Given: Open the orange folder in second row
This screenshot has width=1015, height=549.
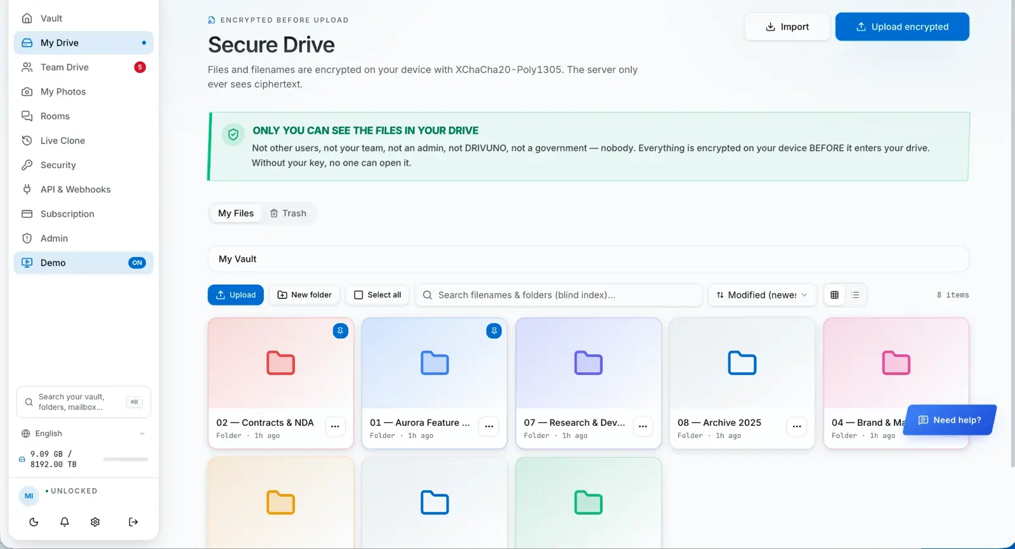Looking at the screenshot, I should (x=280, y=503).
